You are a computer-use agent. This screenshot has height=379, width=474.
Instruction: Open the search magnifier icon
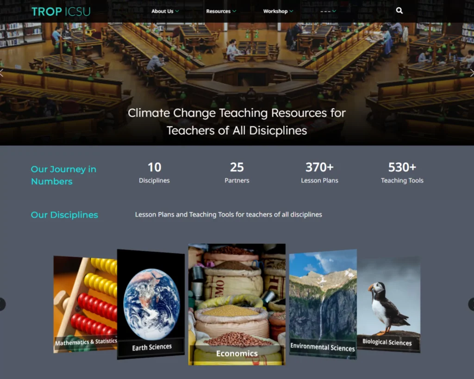399,11
